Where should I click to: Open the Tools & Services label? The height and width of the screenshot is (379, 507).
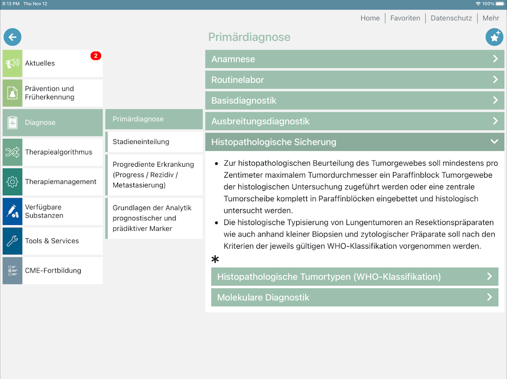[52, 241]
